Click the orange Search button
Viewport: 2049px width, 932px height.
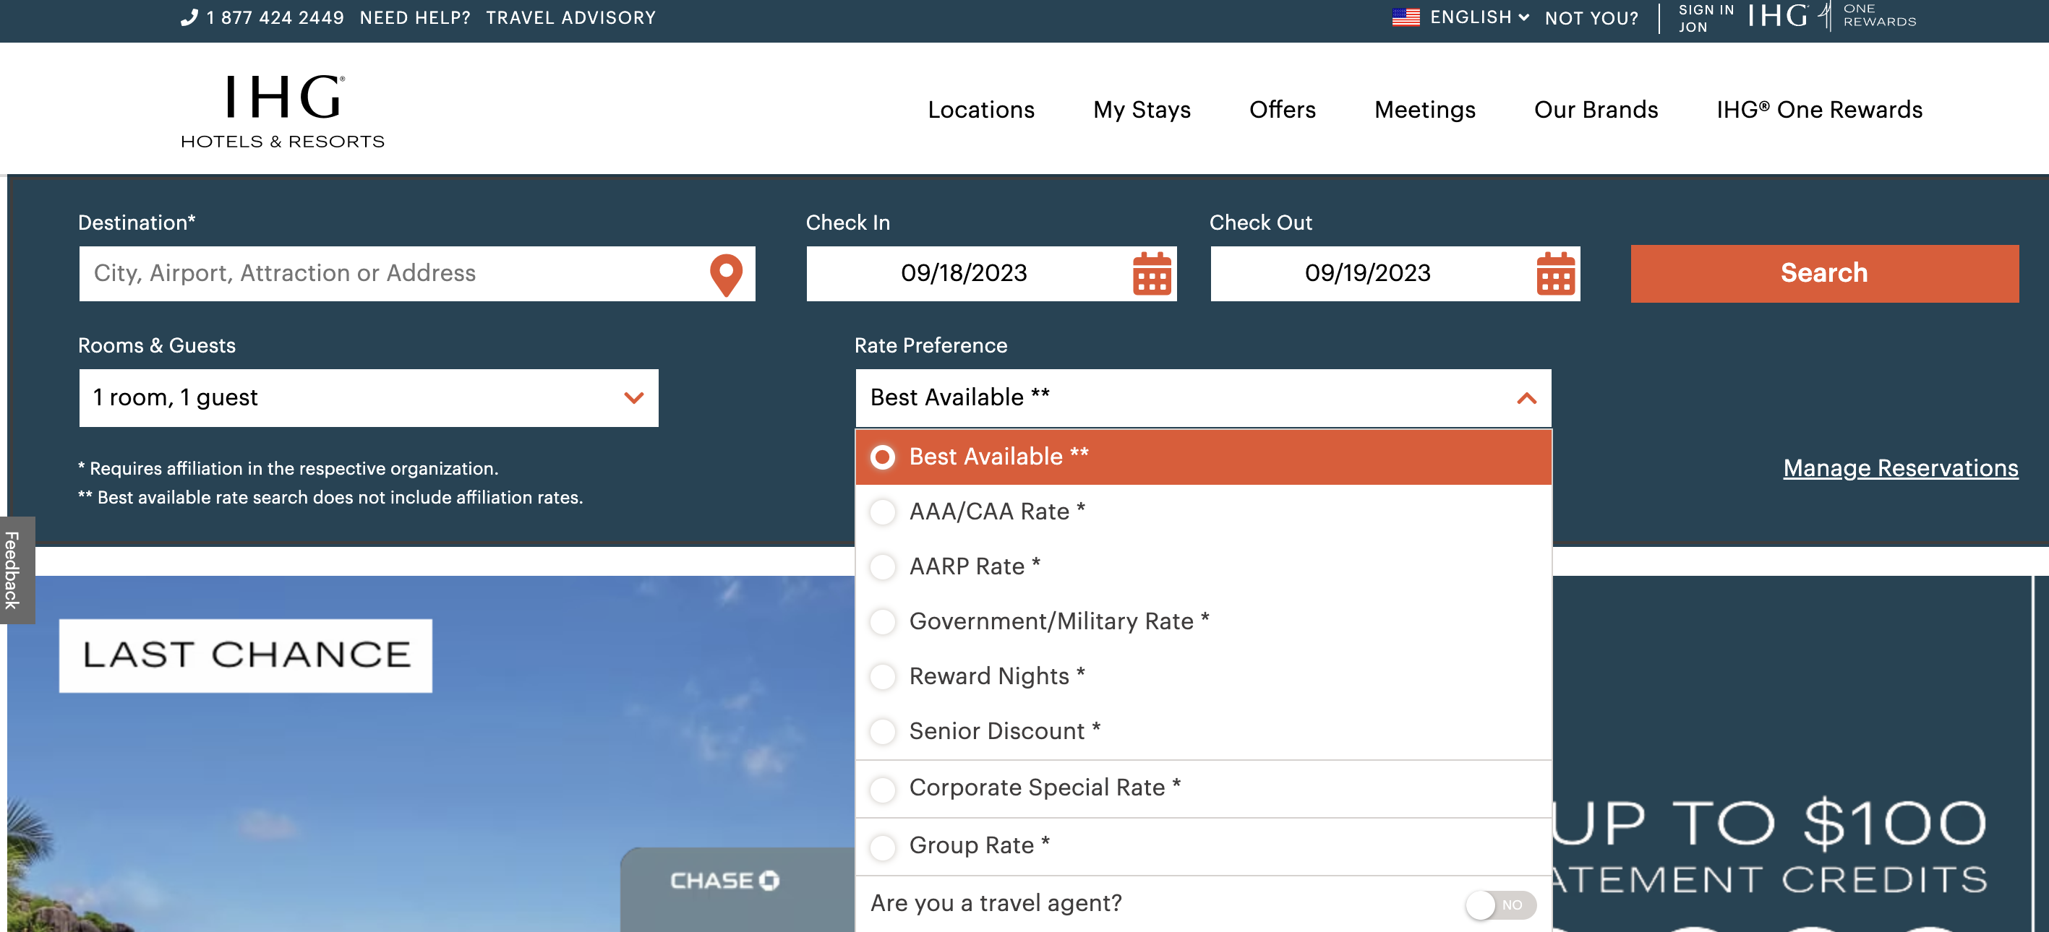click(x=1824, y=273)
